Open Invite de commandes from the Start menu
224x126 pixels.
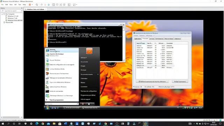[62, 91]
